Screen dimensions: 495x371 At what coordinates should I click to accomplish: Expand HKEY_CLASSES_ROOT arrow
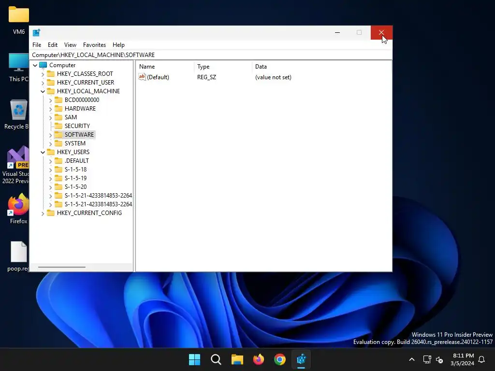[x=43, y=74]
